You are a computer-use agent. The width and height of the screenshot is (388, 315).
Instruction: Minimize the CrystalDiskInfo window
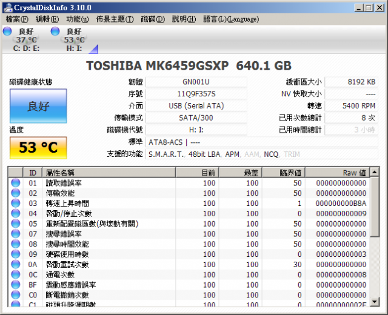click(x=359, y=8)
